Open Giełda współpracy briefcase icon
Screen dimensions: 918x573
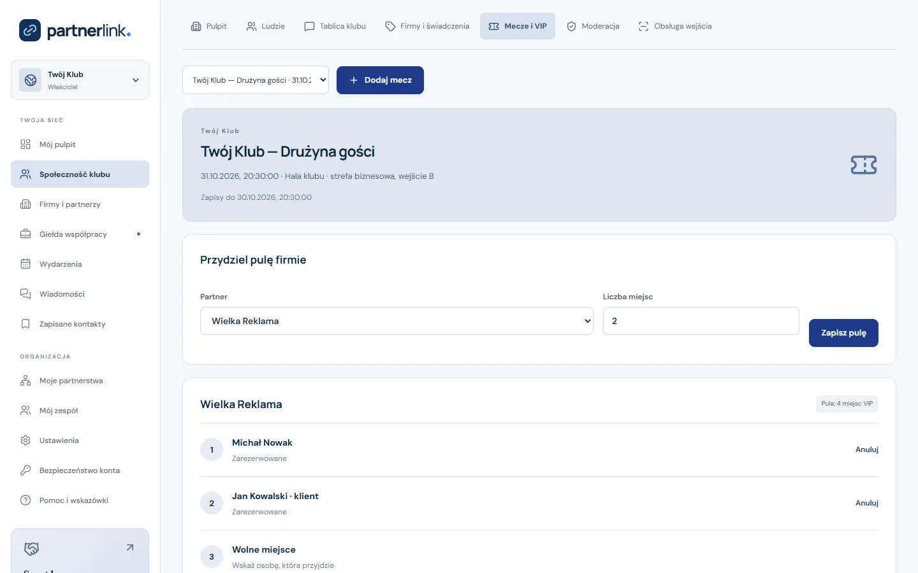point(25,234)
